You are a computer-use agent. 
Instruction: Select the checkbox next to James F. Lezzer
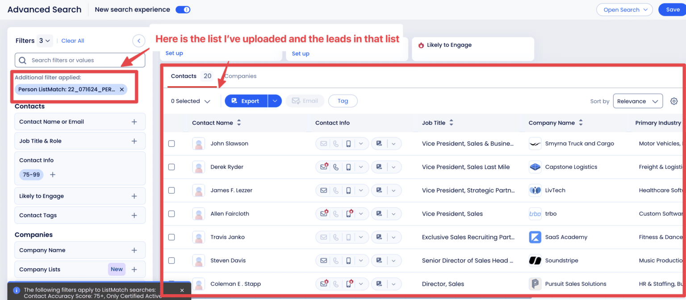click(x=171, y=190)
